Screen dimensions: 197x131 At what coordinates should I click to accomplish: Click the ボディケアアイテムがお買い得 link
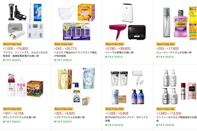click(19, 117)
